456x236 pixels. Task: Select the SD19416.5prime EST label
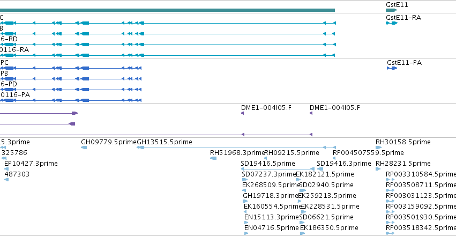[268, 164]
